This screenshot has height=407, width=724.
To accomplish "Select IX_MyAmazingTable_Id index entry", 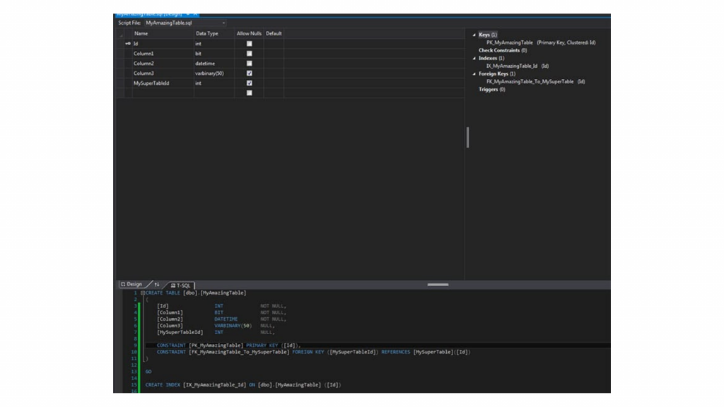I will [x=518, y=66].
